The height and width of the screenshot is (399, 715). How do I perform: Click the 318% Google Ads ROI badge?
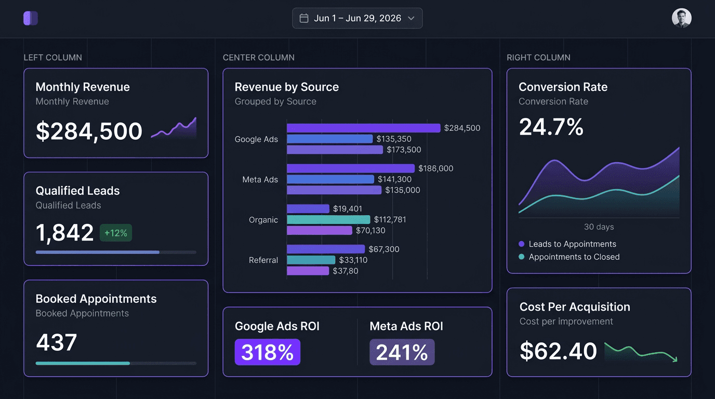268,352
